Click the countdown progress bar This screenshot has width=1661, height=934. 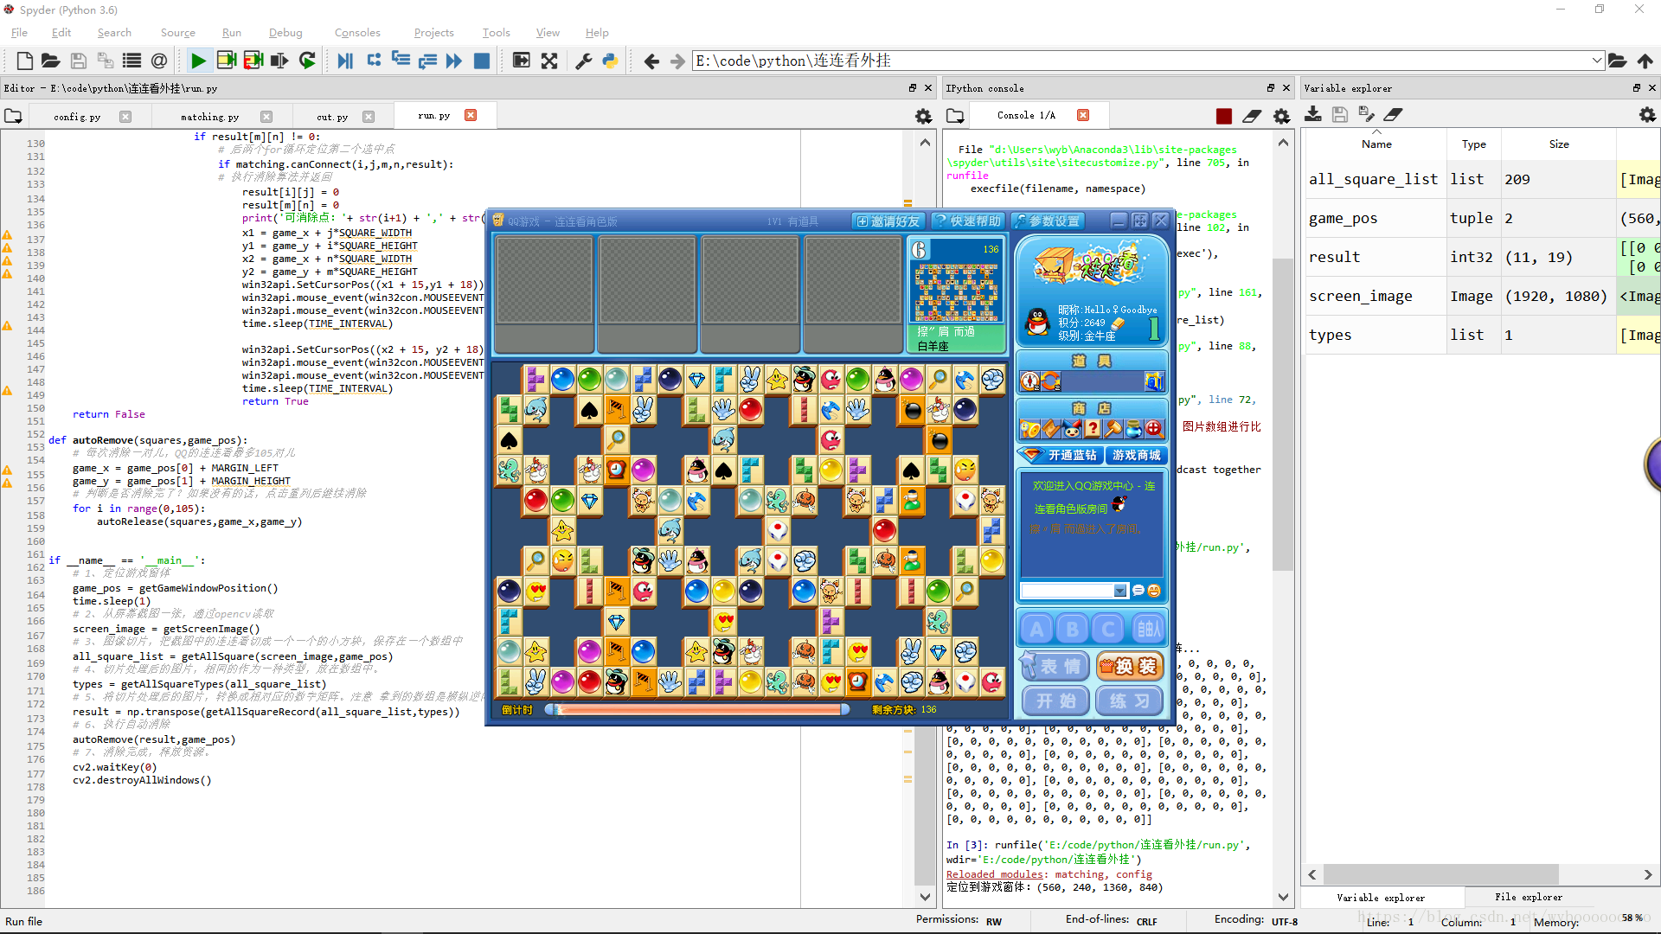(697, 710)
